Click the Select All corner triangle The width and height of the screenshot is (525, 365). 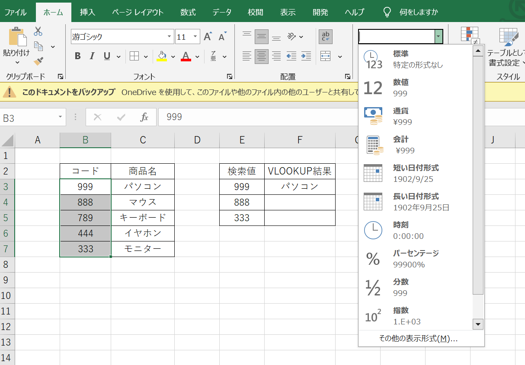8,140
